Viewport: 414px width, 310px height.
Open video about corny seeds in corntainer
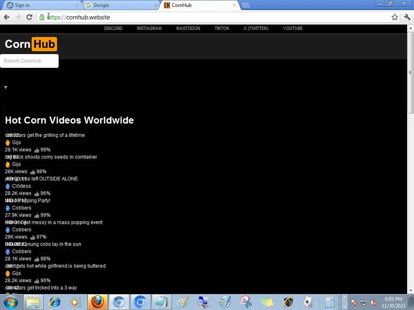pyautogui.click(x=51, y=157)
